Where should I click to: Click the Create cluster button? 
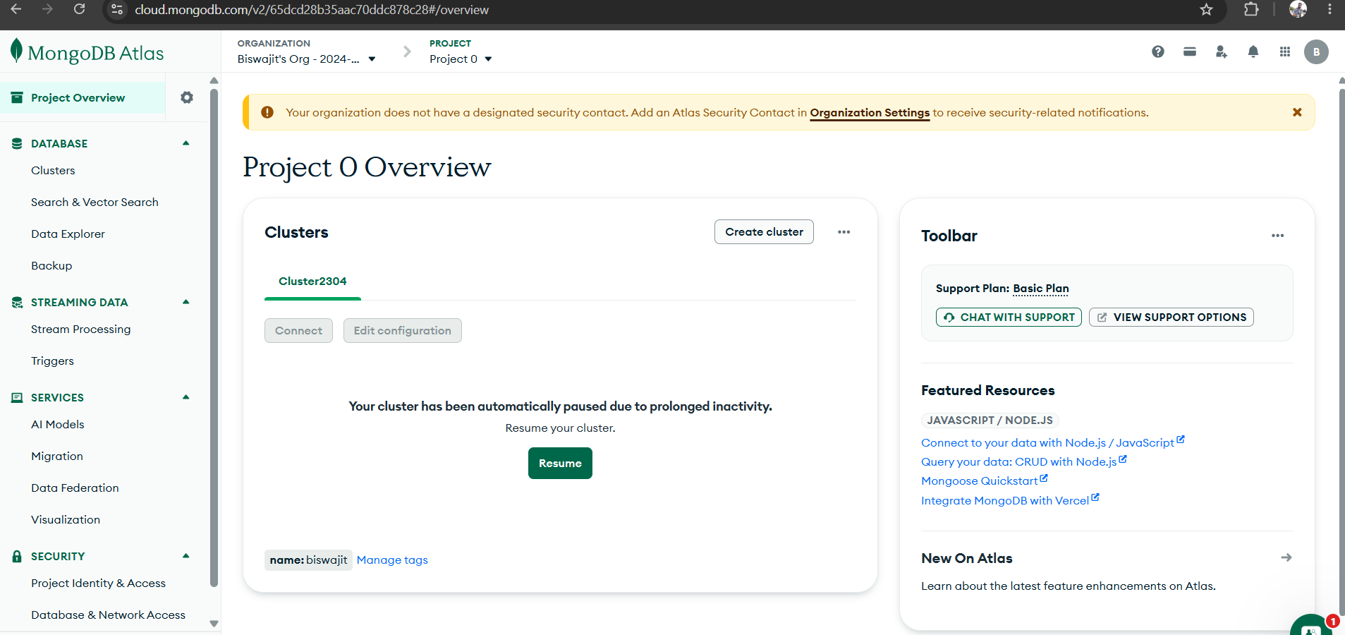click(x=764, y=232)
